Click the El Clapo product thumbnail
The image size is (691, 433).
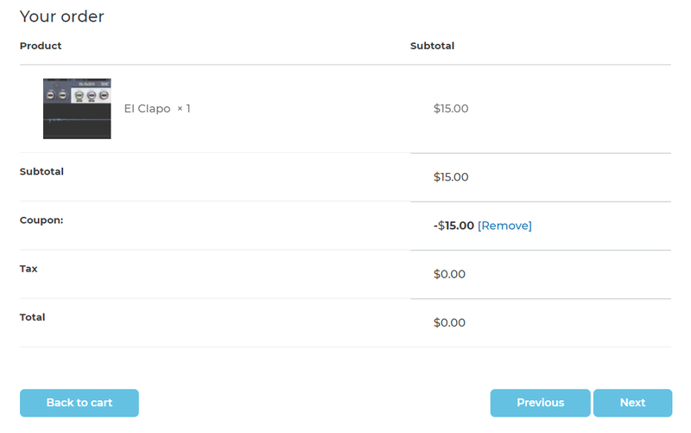[77, 109]
